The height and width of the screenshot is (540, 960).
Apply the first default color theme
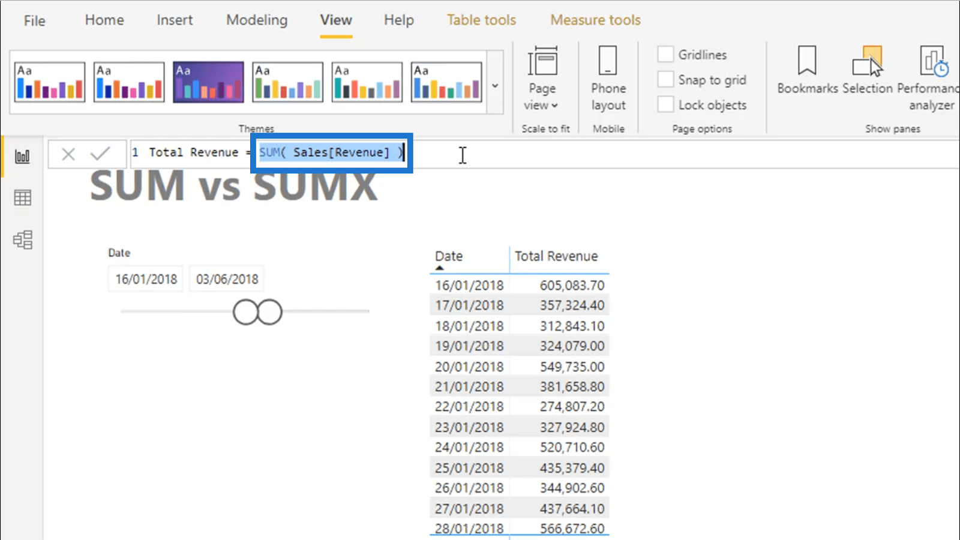pyautogui.click(x=50, y=82)
